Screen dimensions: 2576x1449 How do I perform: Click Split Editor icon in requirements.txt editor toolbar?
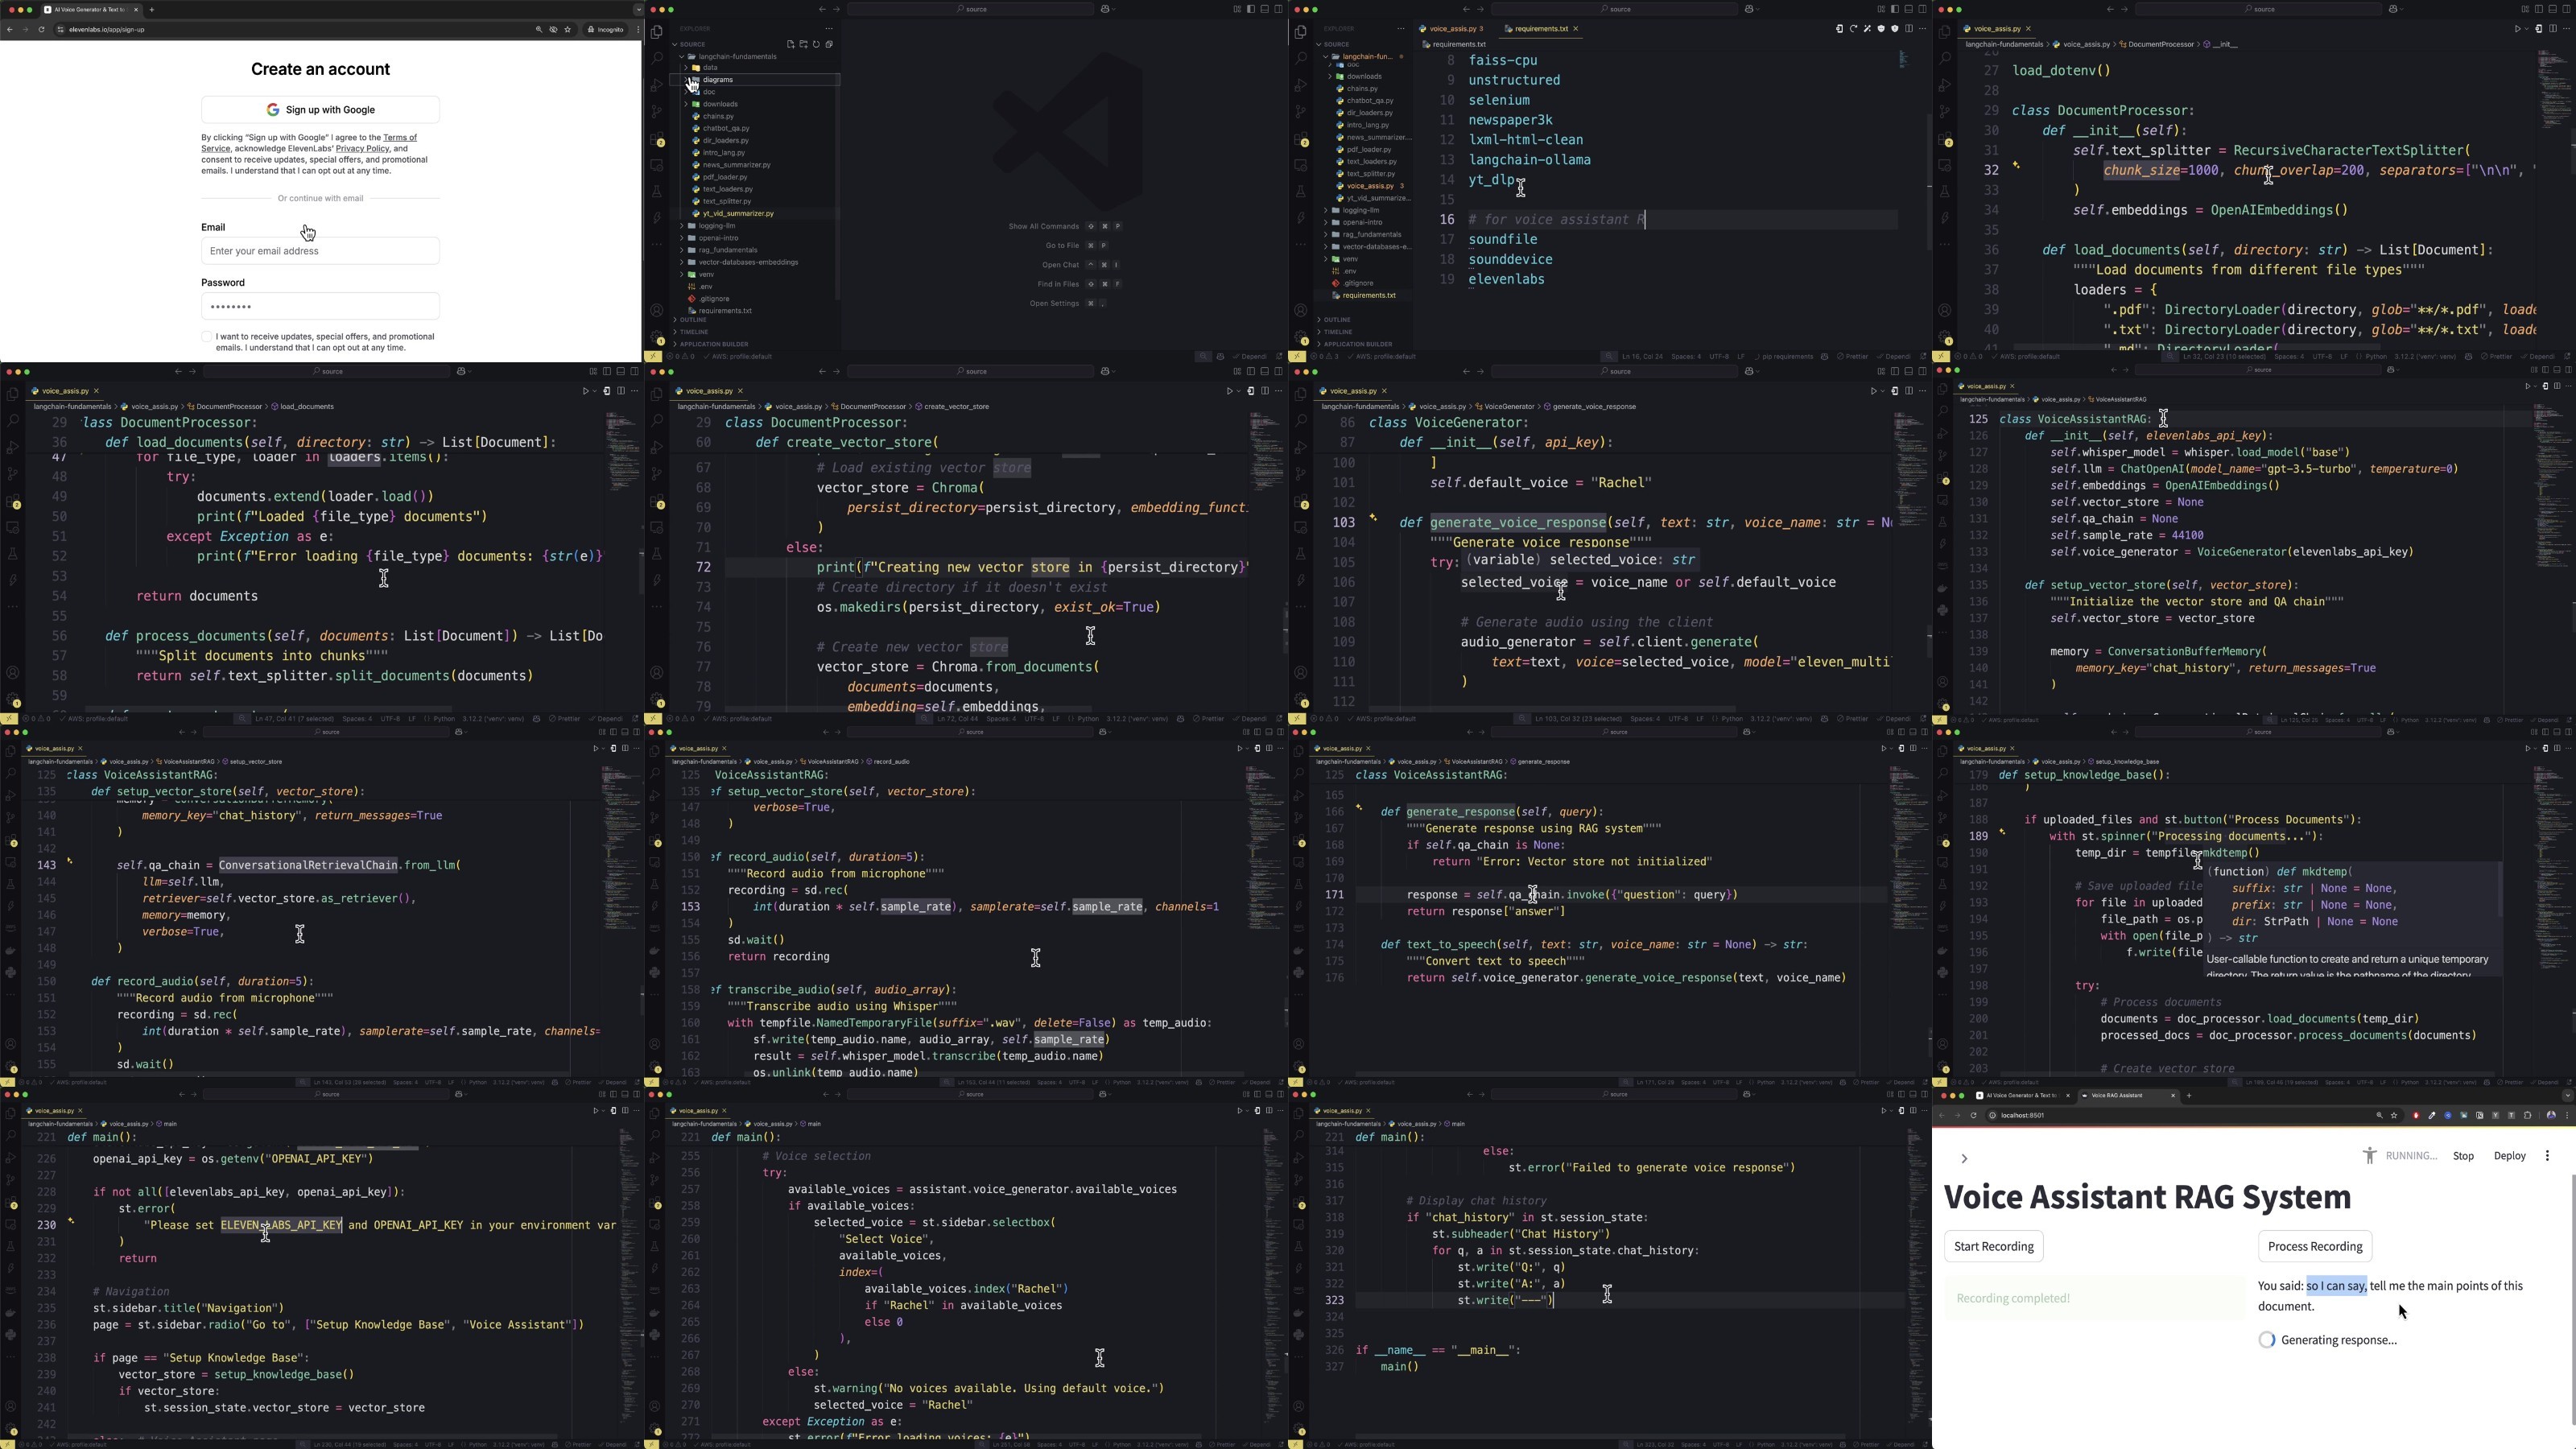tap(1909, 28)
